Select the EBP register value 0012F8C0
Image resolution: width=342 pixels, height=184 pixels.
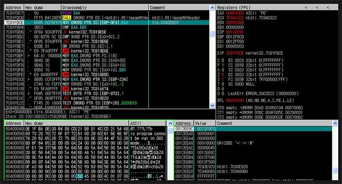tap(235, 37)
